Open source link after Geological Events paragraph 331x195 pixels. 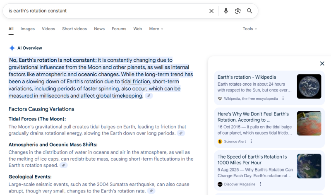coord(151,191)
